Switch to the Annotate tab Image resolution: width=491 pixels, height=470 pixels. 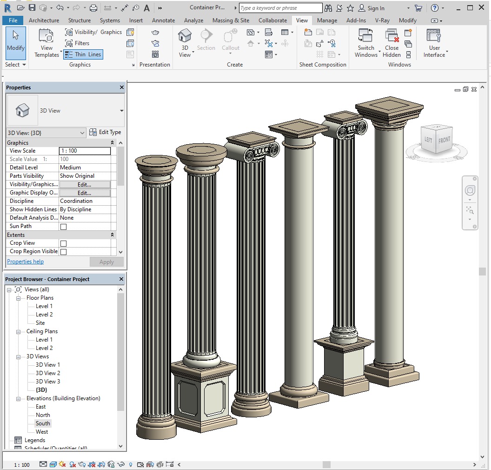pyautogui.click(x=164, y=20)
